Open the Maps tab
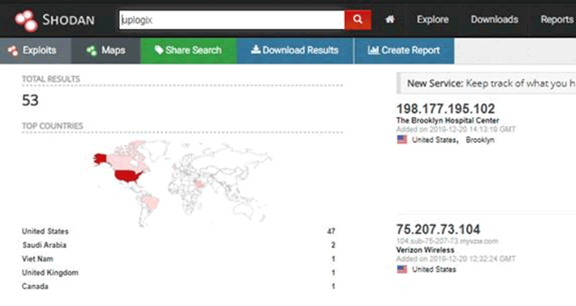The image size is (576, 306). click(106, 51)
